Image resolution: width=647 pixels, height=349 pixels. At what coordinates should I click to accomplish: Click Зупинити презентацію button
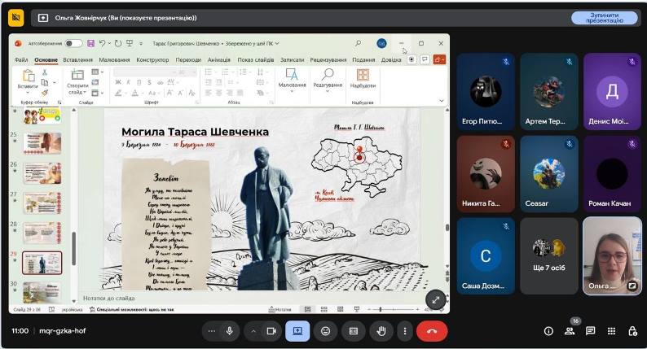click(604, 18)
